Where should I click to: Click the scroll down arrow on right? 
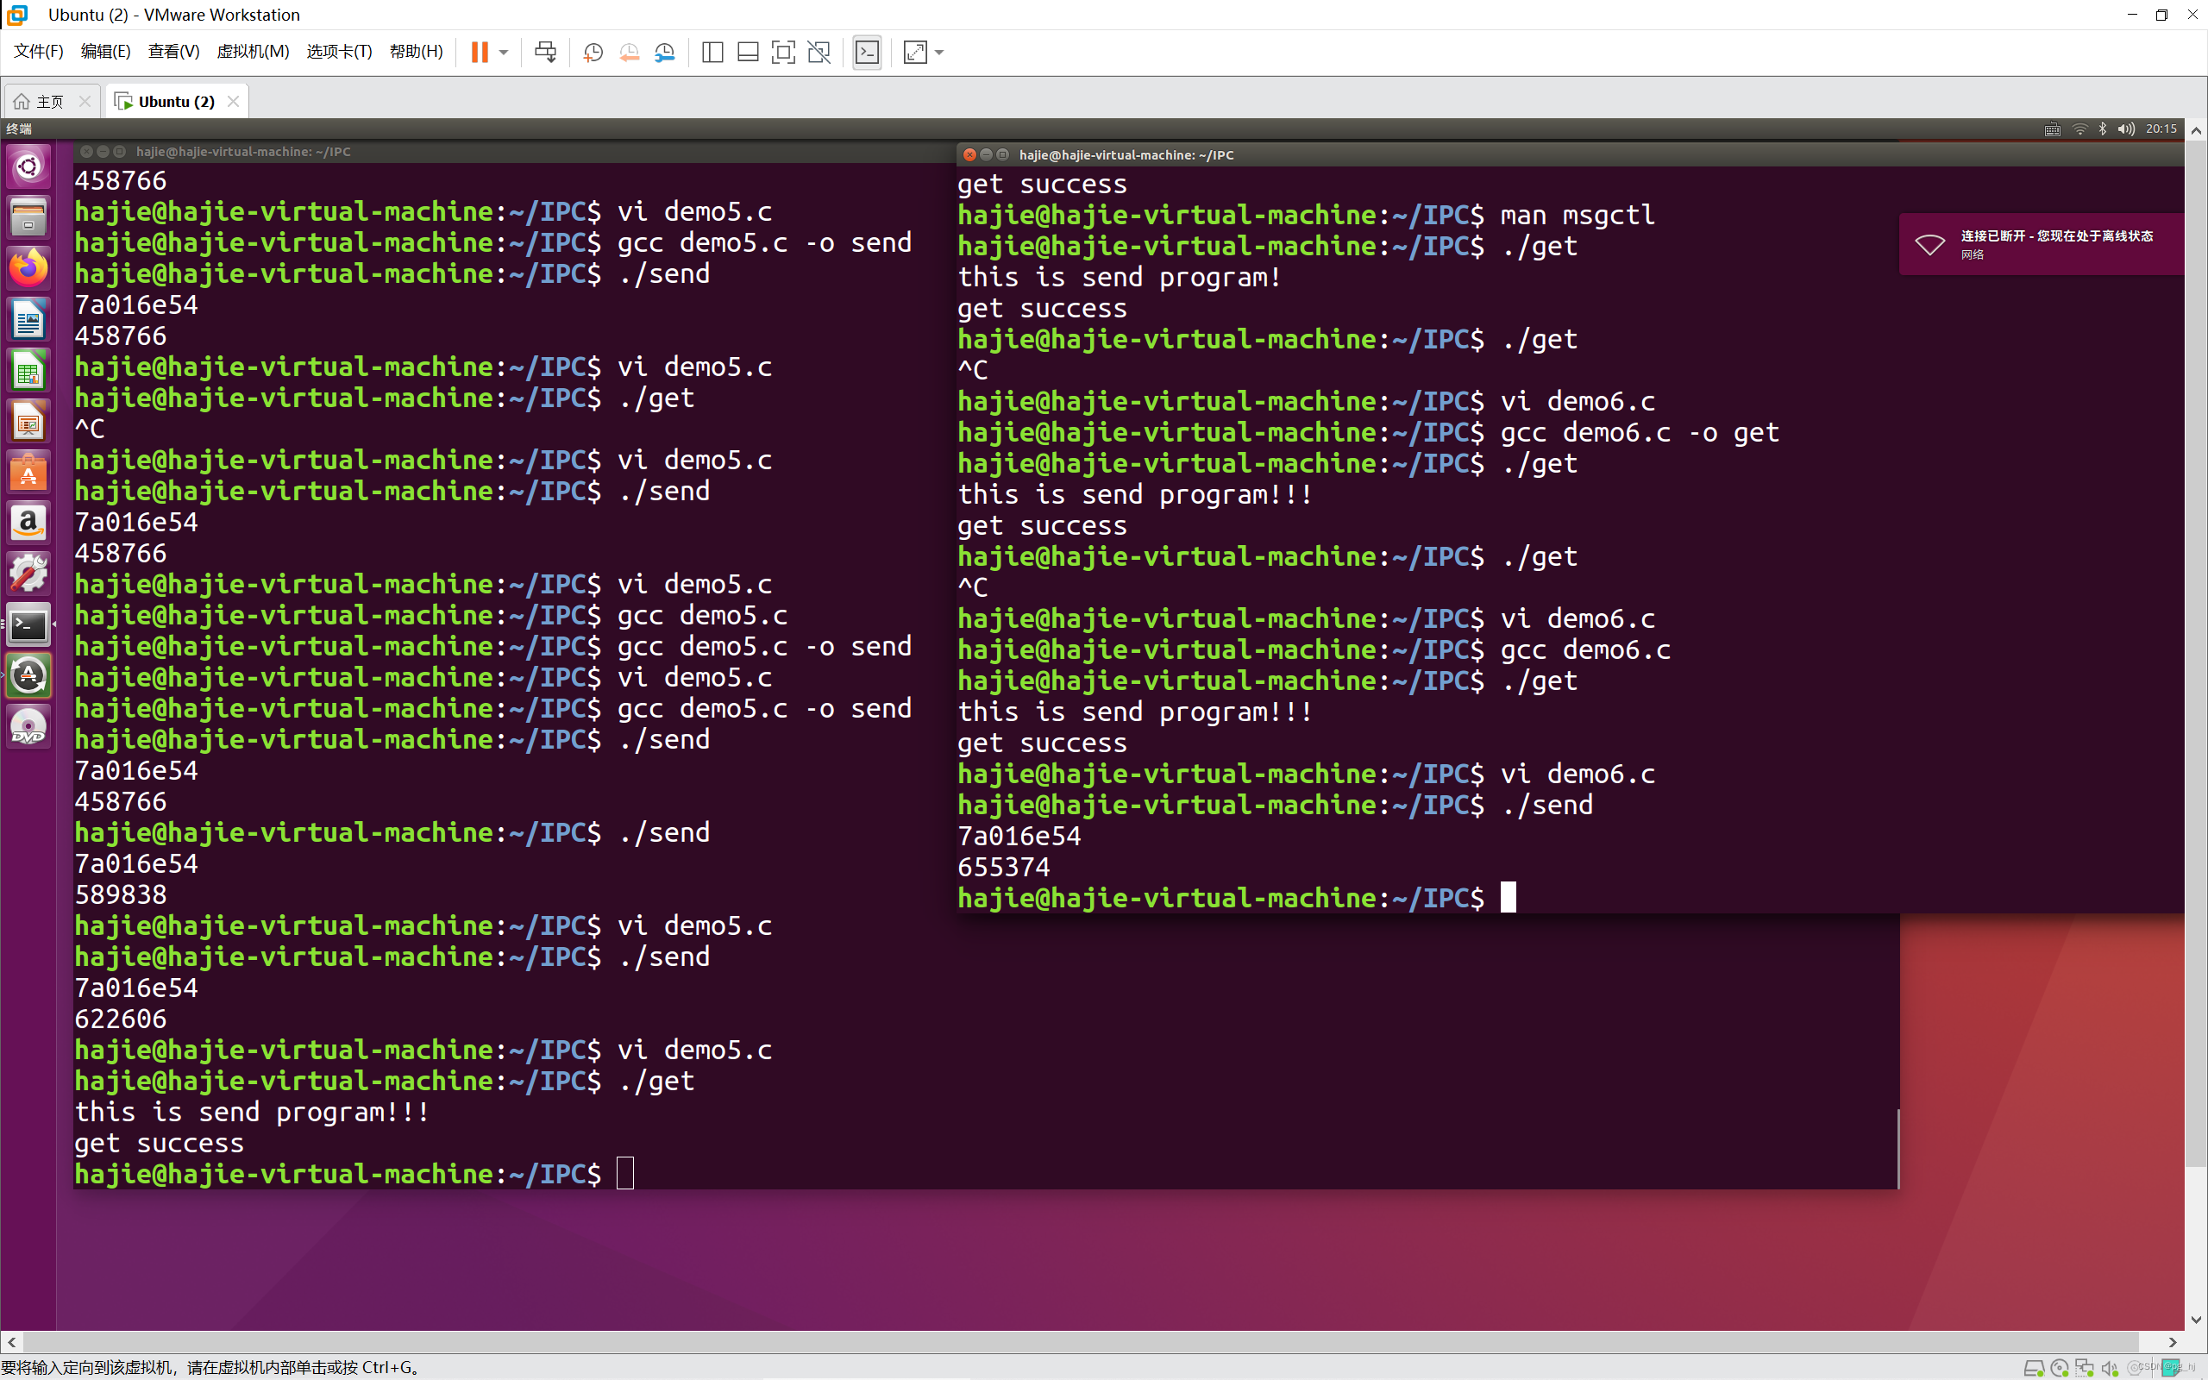(2196, 1320)
